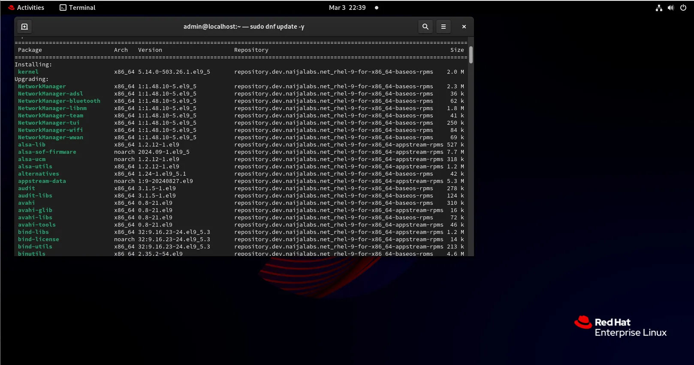Click the avahi-tools package name
The image size is (694, 365).
[x=37, y=225]
